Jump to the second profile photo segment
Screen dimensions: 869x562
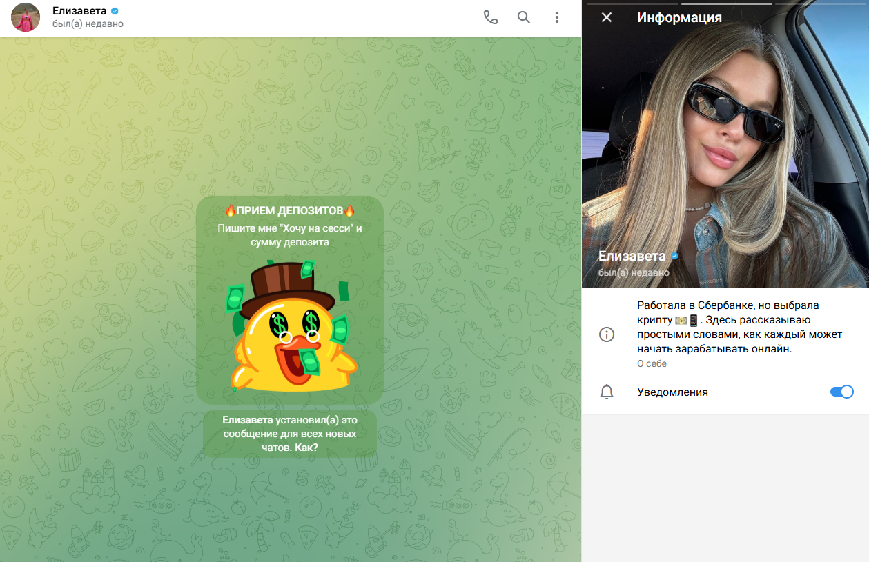(x=726, y=3)
